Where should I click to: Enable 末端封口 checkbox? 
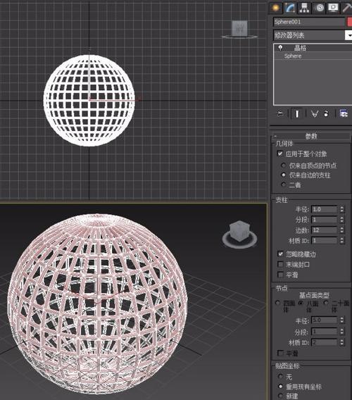click(x=280, y=265)
